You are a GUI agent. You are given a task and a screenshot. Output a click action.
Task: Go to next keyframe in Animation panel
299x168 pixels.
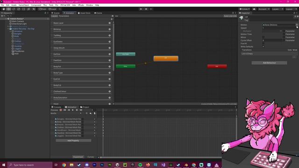tap(77, 110)
